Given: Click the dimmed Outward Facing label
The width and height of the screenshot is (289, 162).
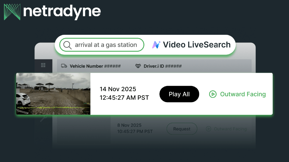Looking at the screenshot, I should (x=230, y=129).
